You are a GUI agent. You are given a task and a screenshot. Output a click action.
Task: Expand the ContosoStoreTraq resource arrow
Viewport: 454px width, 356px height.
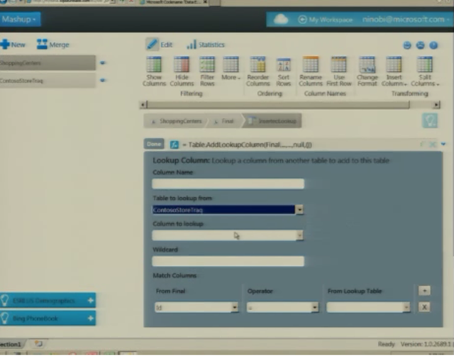point(103,80)
